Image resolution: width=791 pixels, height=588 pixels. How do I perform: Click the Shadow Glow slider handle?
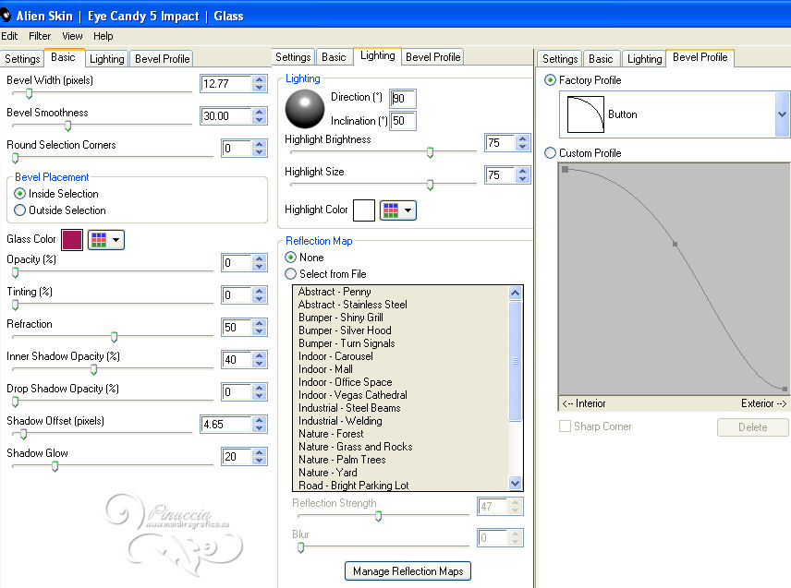click(55, 466)
